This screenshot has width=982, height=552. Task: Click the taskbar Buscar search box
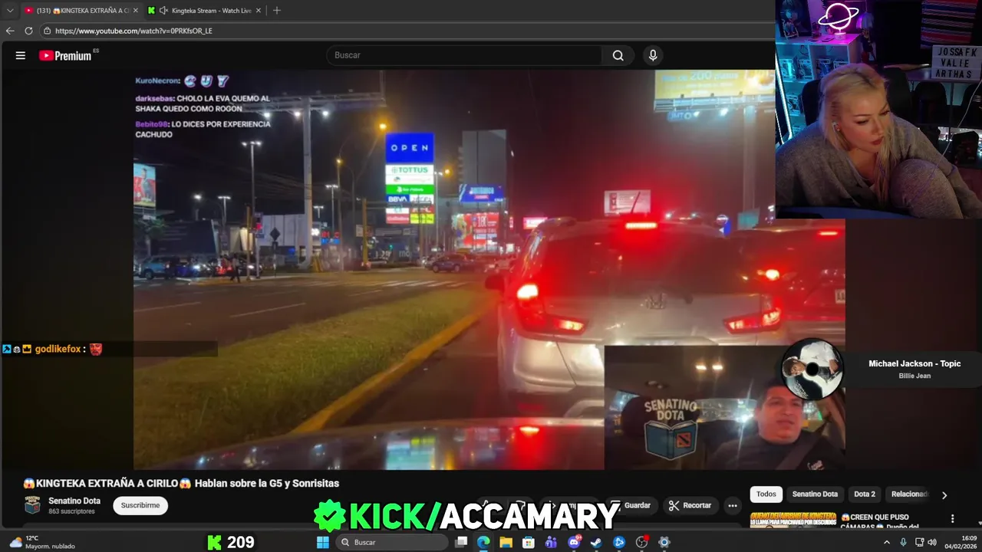(x=392, y=542)
